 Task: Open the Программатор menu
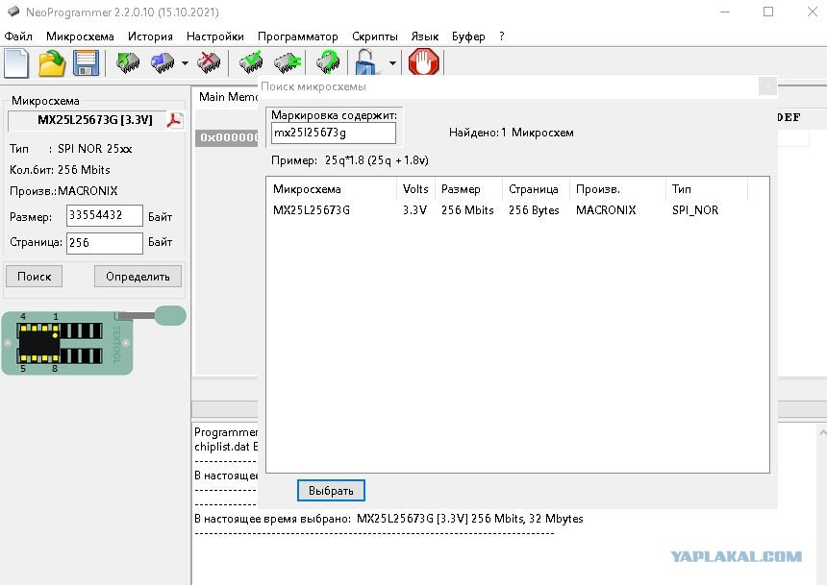298,37
